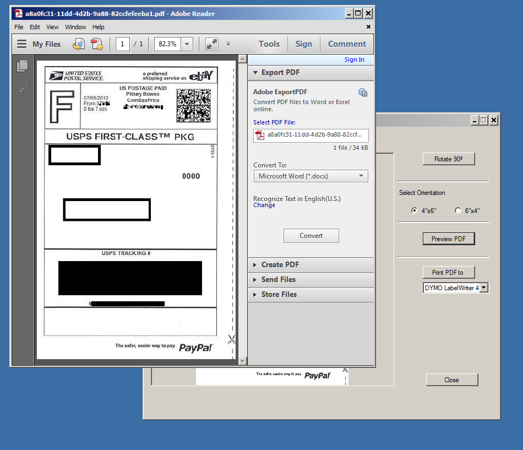Click the PDF icon beside selected file
This screenshot has width=523, height=450.
(259, 135)
